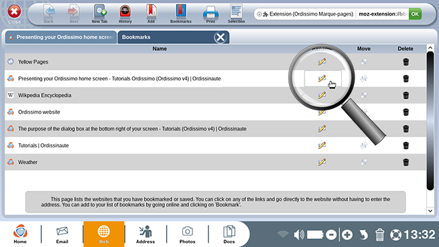This screenshot has width=439, height=247.
Task: Close the Bookmarks tab with the X
Action: (x=220, y=37)
